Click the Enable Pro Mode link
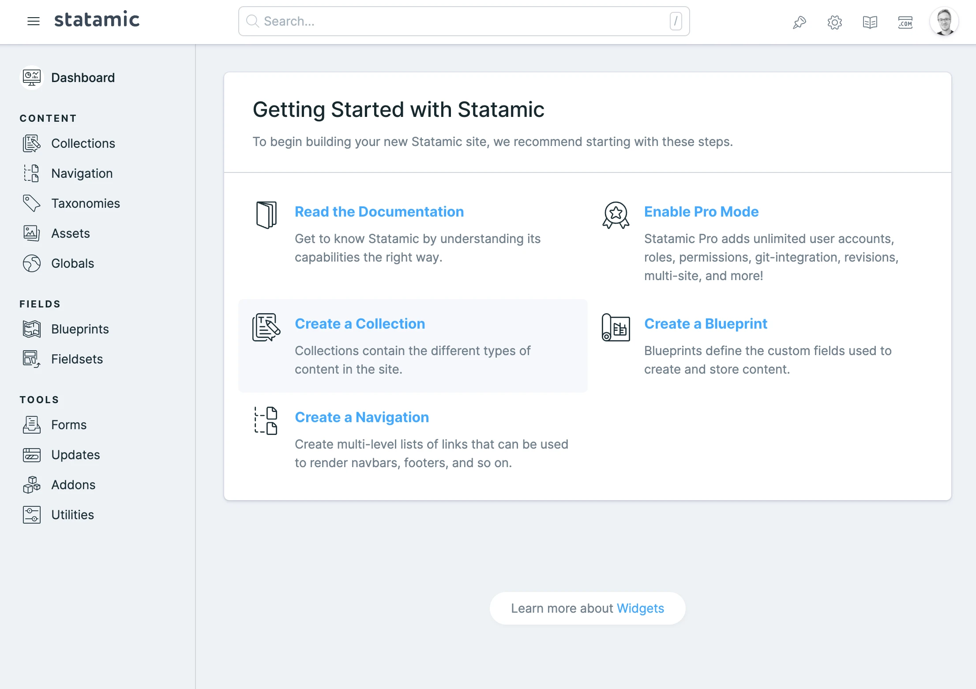The height and width of the screenshot is (689, 976). [x=701, y=212]
